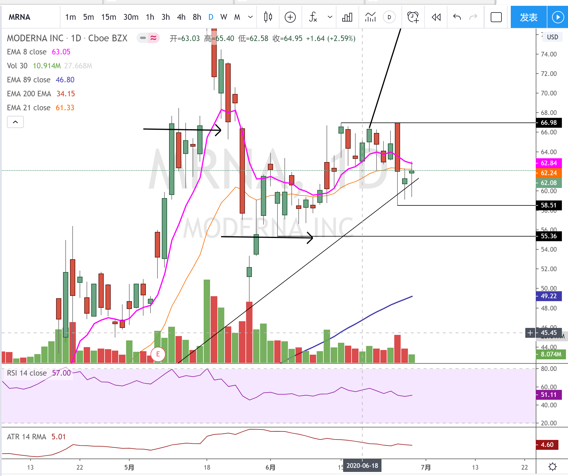Click the MRNA symbol search field
568x476 pixels.
point(31,17)
